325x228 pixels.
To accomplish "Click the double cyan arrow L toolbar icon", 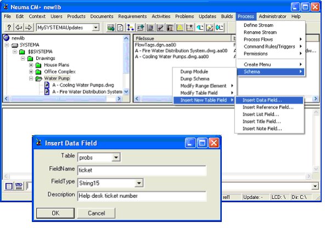I will pos(220,27).
